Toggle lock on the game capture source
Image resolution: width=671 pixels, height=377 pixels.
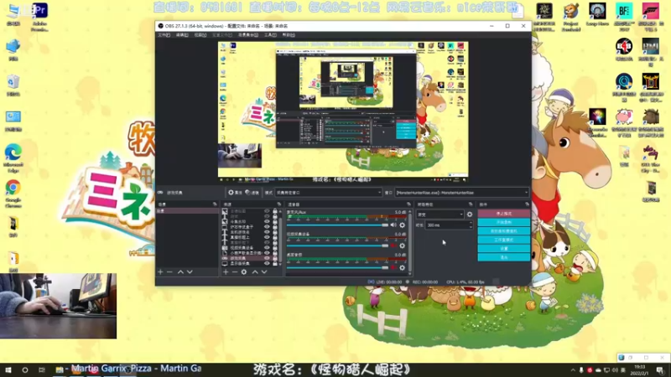(x=275, y=258)
